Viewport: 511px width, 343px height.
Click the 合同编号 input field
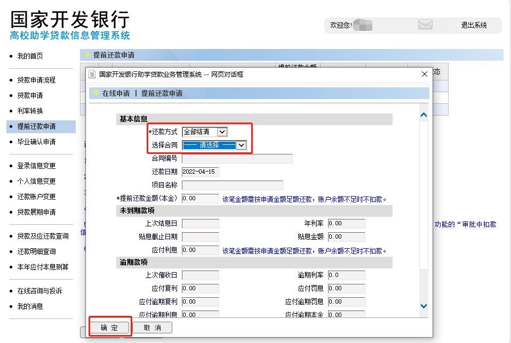237,159
